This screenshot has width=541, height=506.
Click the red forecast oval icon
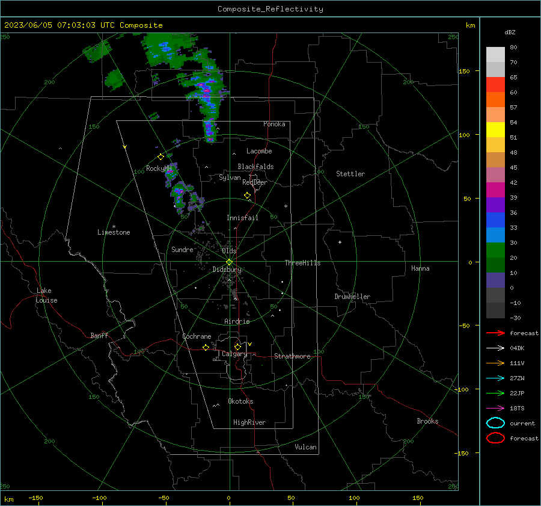point(495,438)
